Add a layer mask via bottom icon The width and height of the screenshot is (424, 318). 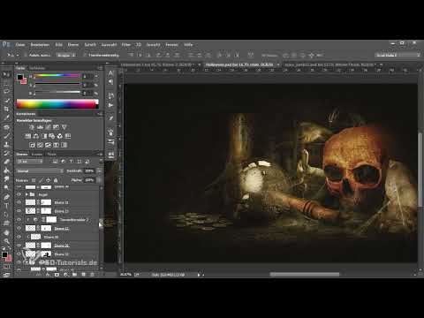pos(57,275)
